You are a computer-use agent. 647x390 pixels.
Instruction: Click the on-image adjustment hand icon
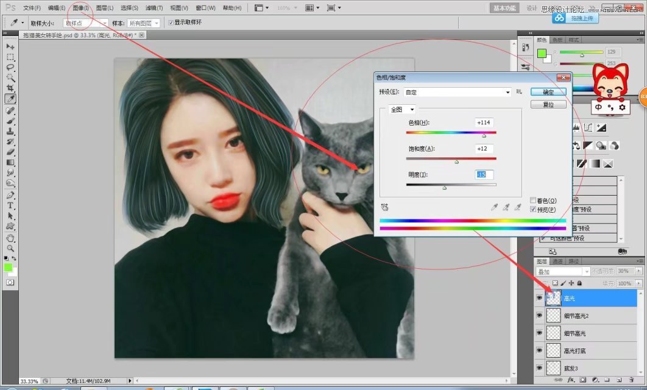pos(384,207)
